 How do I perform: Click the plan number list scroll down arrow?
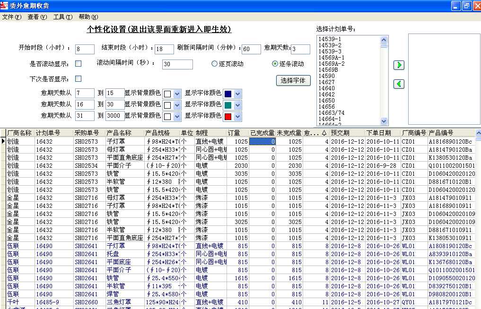click(384, 121)
